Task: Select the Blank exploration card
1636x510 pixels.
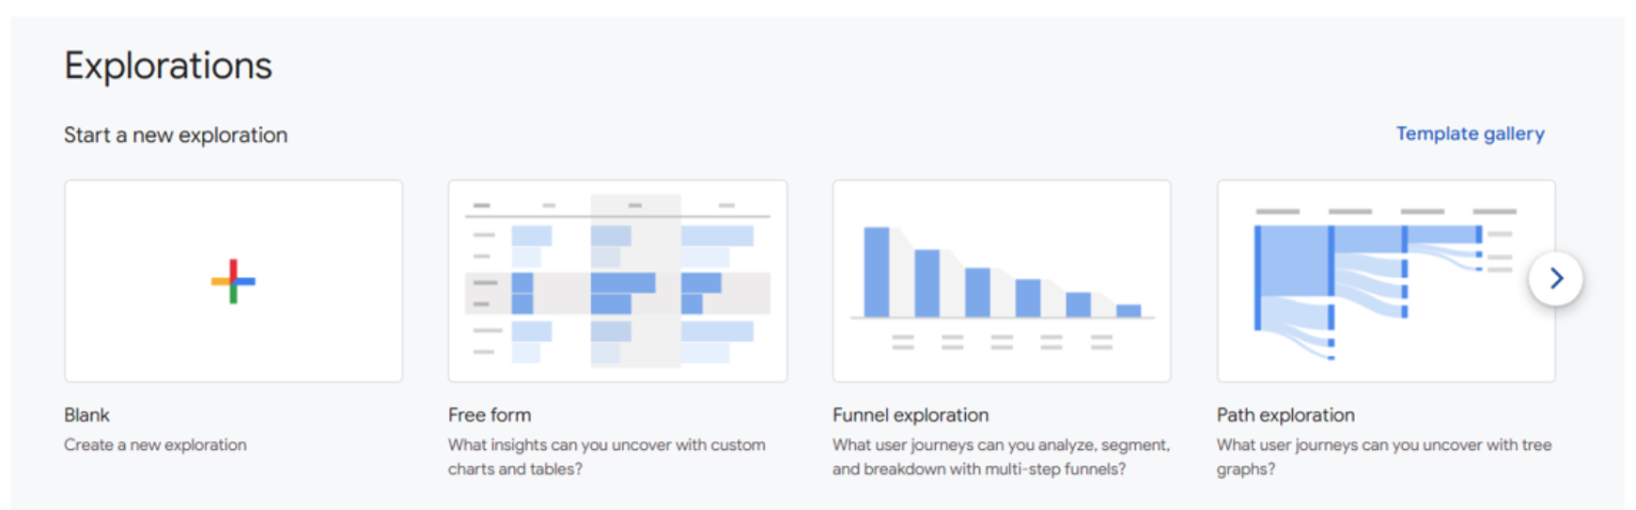Action: (x=233, y=281)
